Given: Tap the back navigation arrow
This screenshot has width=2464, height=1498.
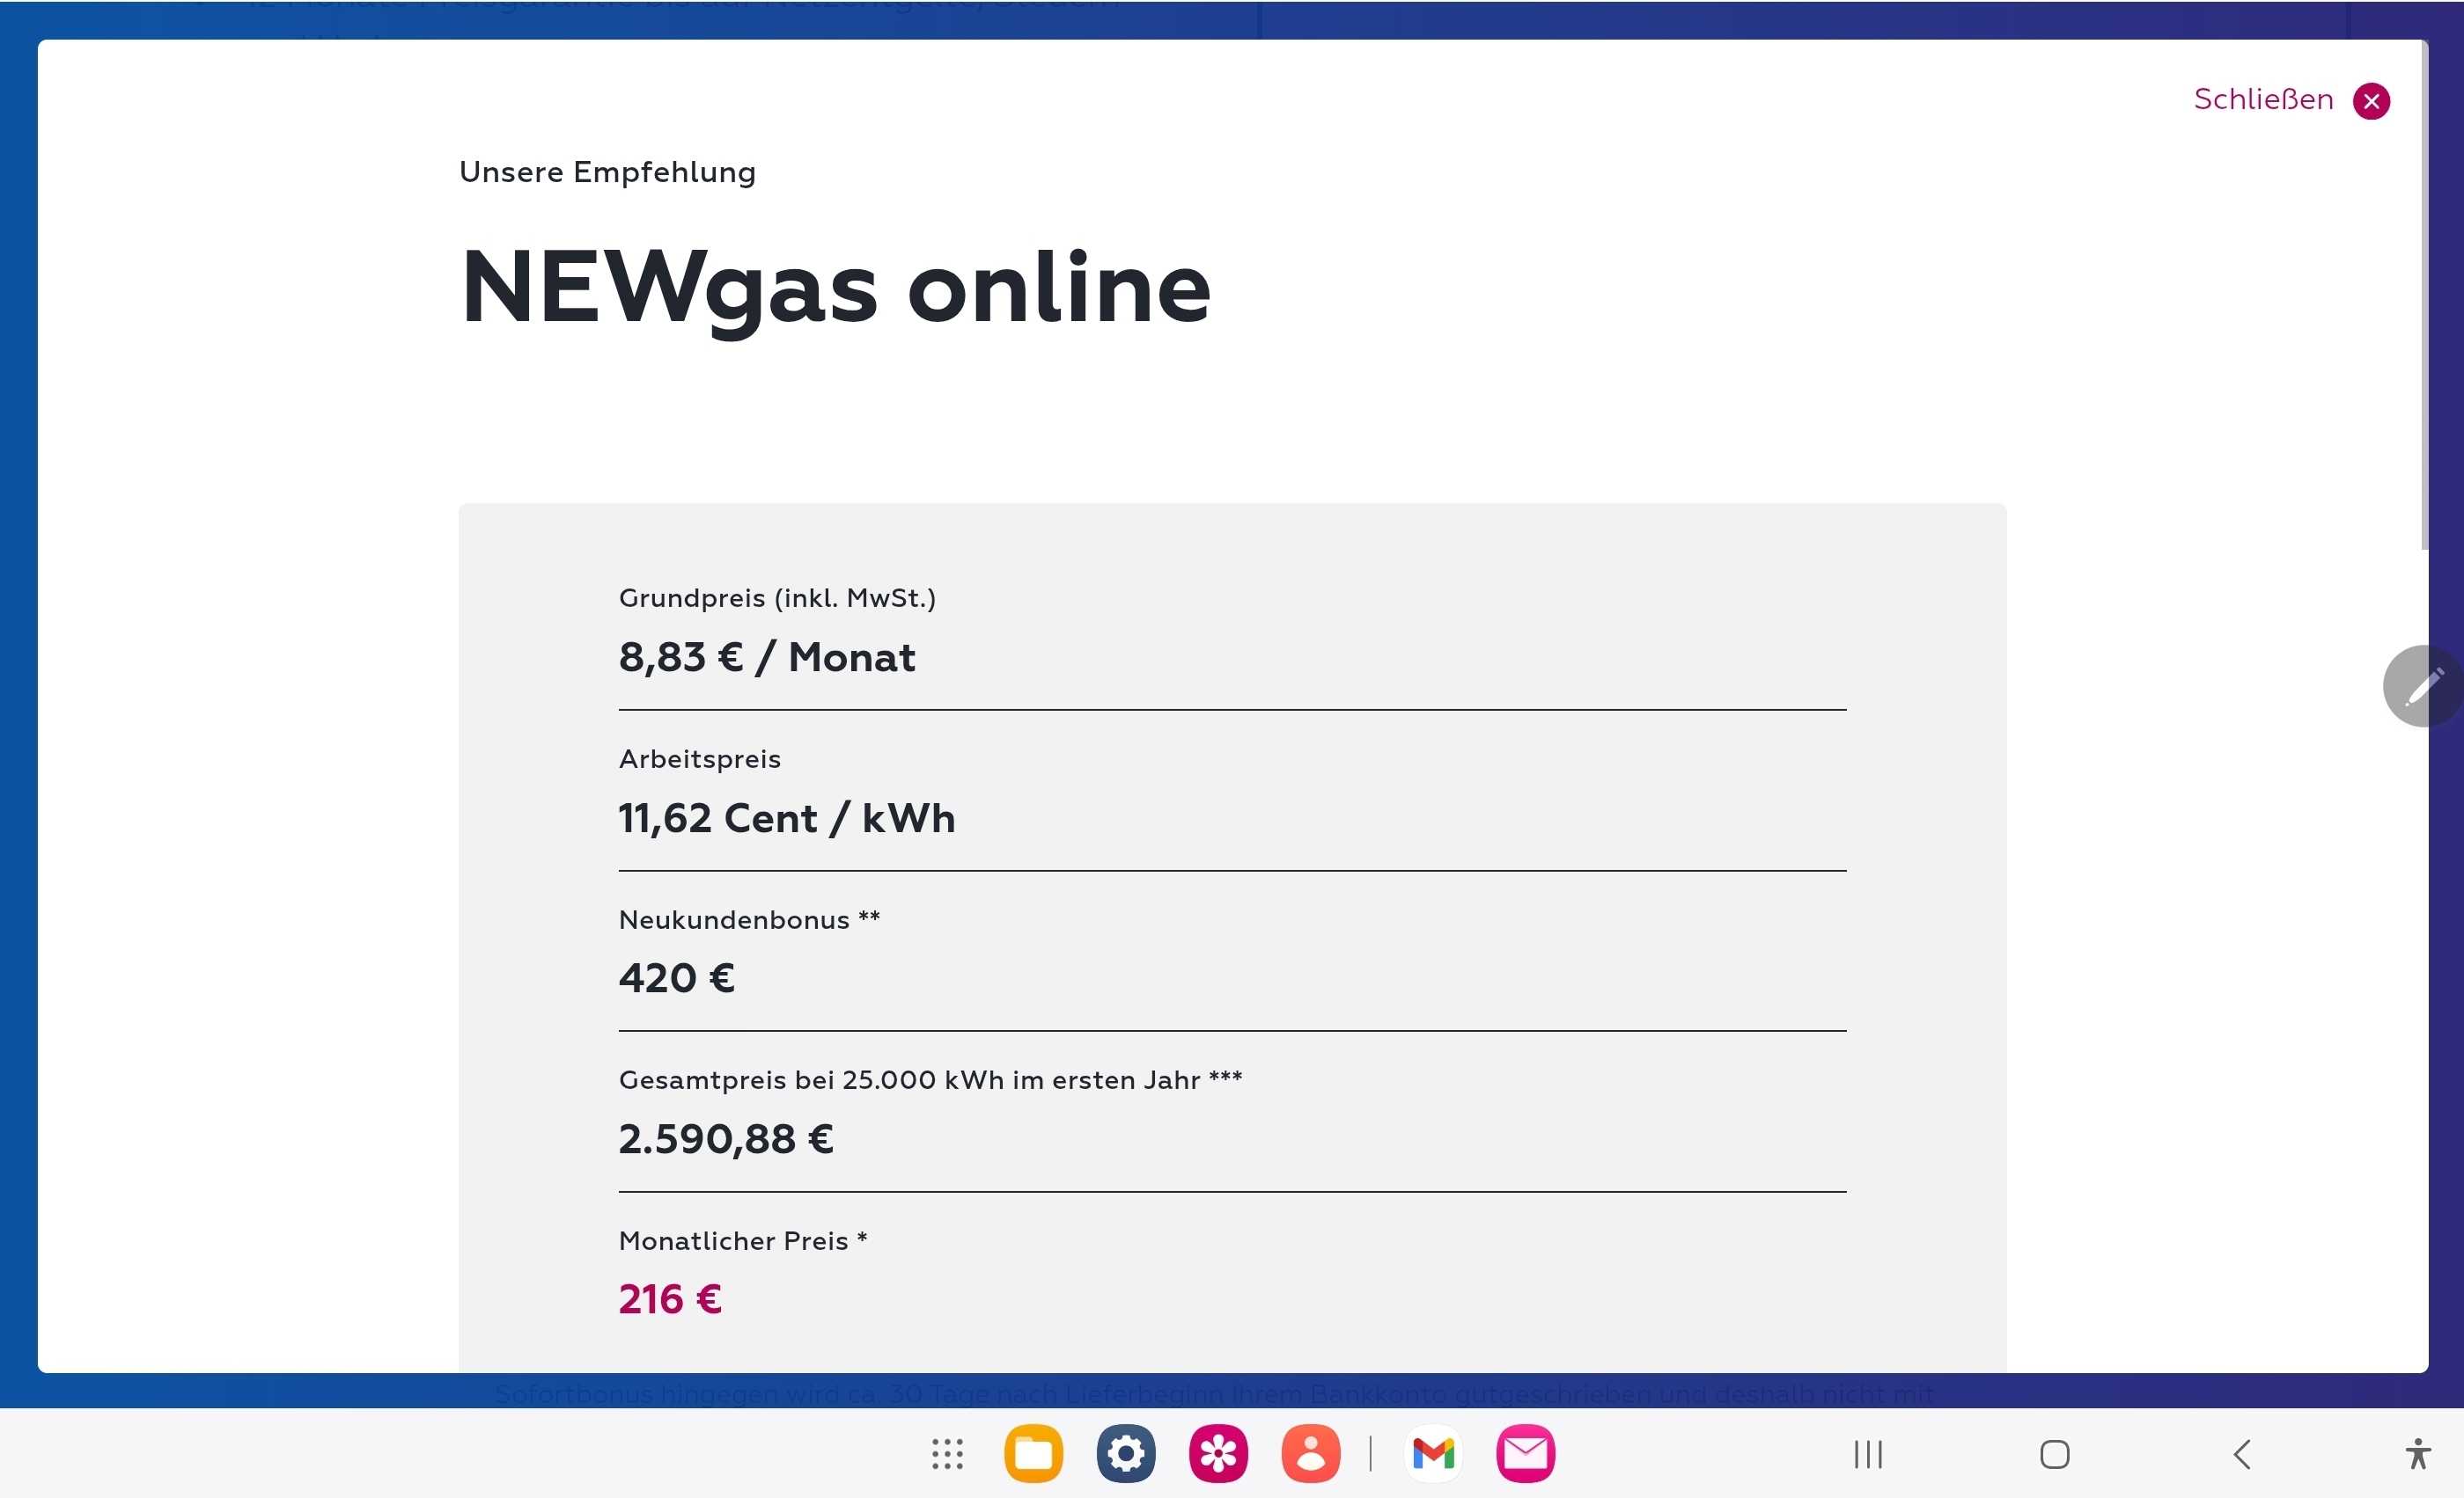Looking at the screenshot, I should pos(2242,1454).
